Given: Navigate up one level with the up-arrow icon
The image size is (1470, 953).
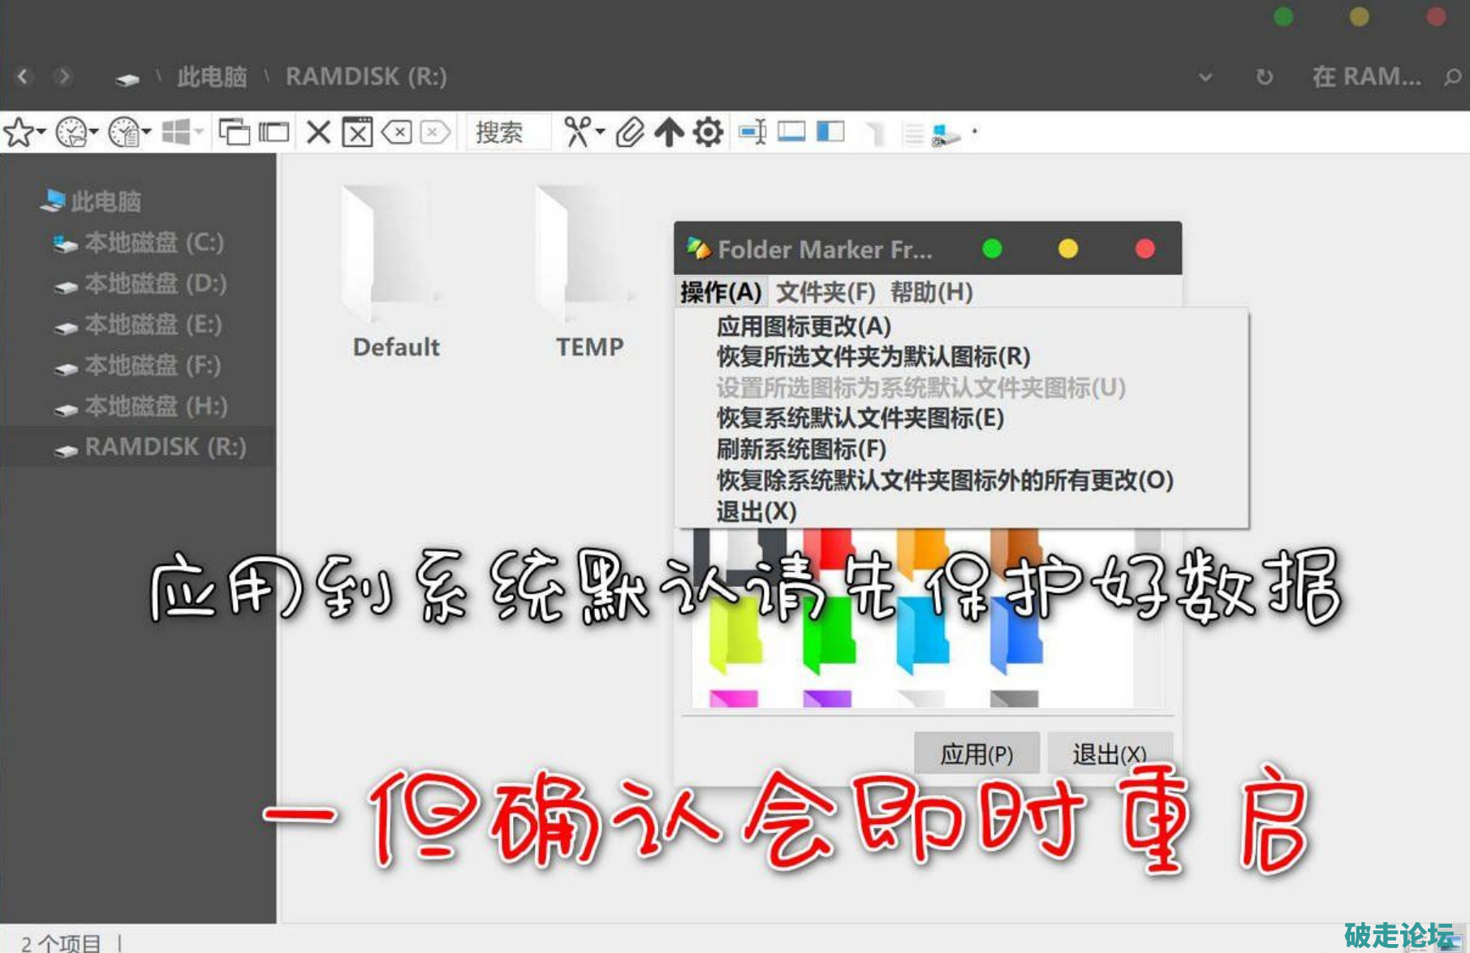Looking at the screenshot, I should point(667,132).
